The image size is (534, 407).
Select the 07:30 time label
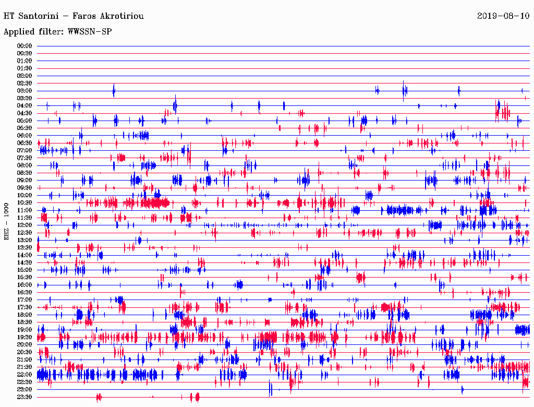pyautogui.click(x=25, y=158)
